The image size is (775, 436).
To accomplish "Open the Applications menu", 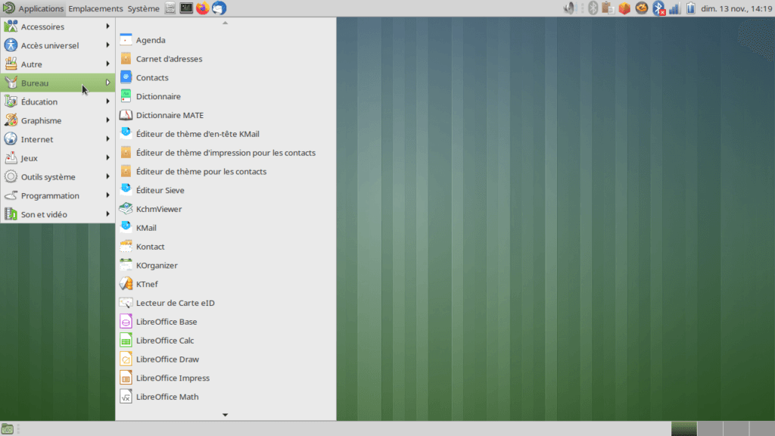I will coord(33,8).
